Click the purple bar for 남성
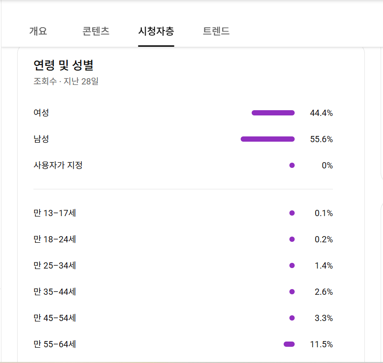Screen dimensions: 383x363 coord(267,139)
